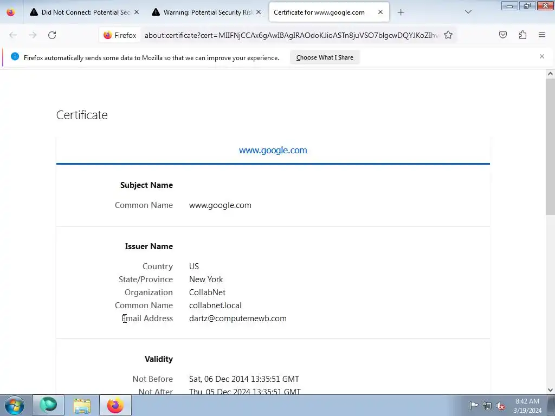This screenshot has height=416, width=555.
Task: Click scrollbar down arrow
Action: click(x=550, y=390)
